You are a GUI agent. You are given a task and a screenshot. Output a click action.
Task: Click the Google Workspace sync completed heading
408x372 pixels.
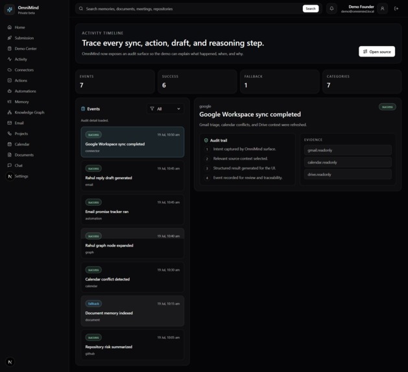[x=250, y=114]
